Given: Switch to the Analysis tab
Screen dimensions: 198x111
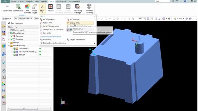Looking at the screenshot, I should [x=29, y=2].
